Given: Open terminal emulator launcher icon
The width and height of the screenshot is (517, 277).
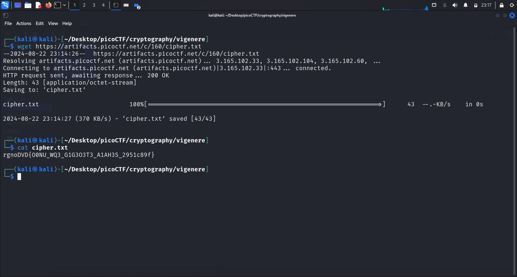Looking at the screenshot, I should pyautogui.click(x=57, y=5).
